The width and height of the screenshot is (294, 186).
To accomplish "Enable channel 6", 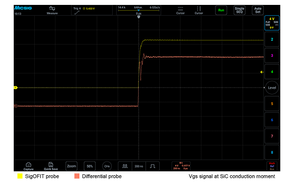I will coord(272,120).
